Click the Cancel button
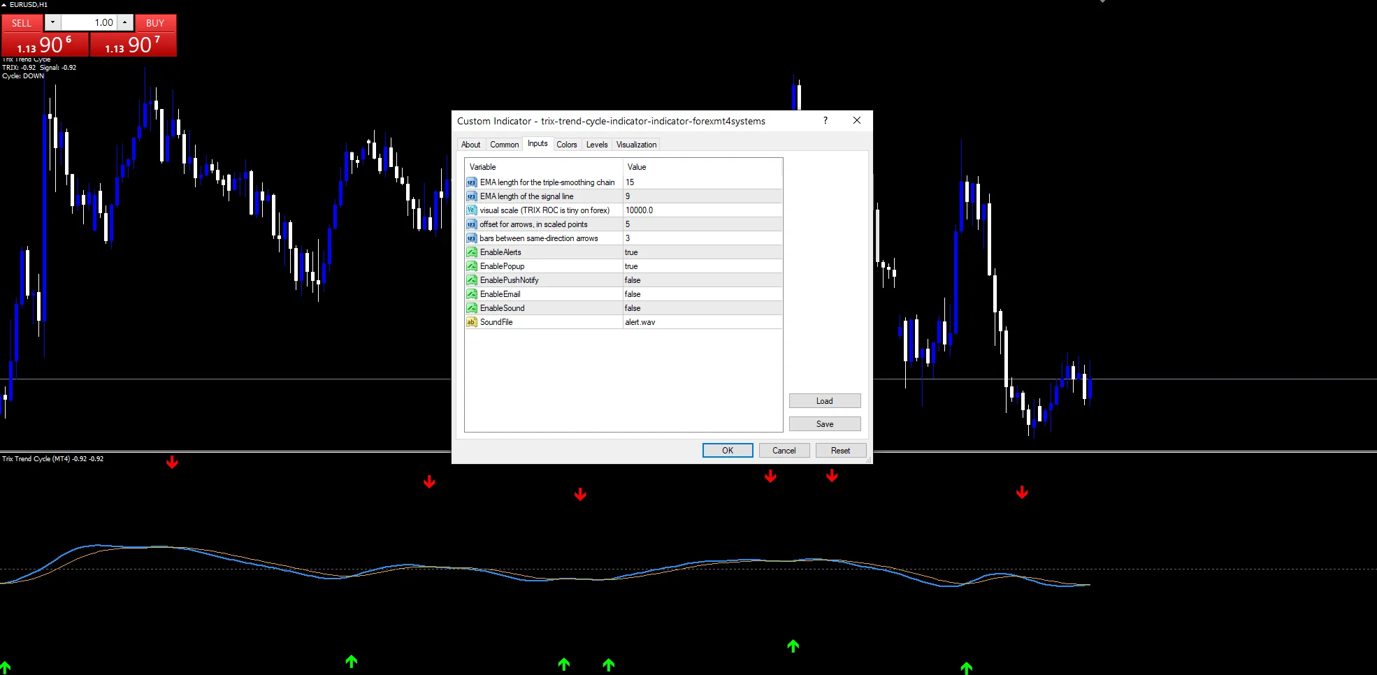This screenshot has height=675, width=1377. point(784,451)
